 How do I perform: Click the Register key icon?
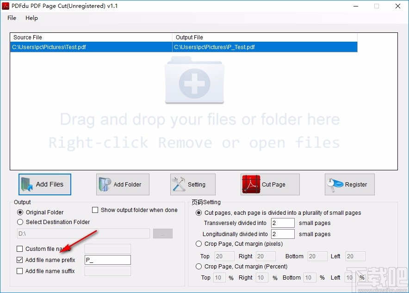(334, 184)
